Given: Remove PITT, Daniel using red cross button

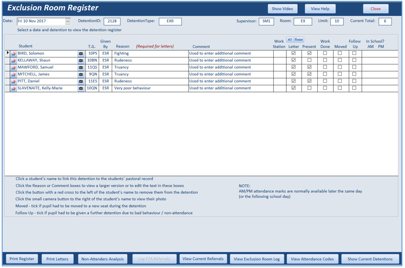Looking at the screenshot, I should coord(14,81).
